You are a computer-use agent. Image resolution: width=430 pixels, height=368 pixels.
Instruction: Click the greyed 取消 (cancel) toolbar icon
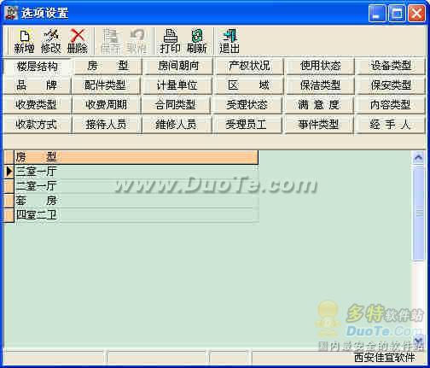pyautogui.click(x=137, y=41)
